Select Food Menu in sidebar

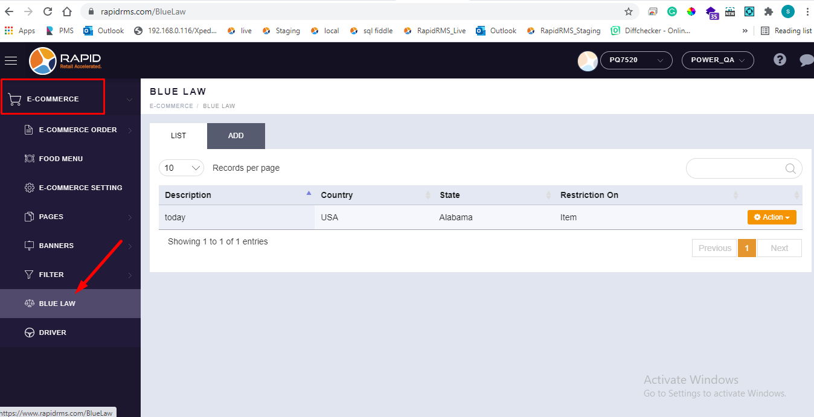60,159
